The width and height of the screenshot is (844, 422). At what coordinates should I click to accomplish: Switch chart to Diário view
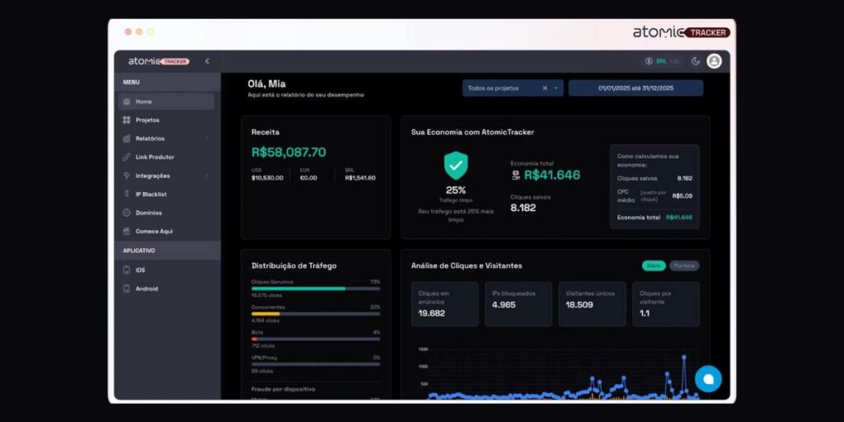(x=653, y=265)
